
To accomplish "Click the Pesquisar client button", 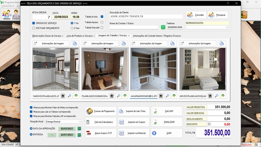I will coord(218,15).
